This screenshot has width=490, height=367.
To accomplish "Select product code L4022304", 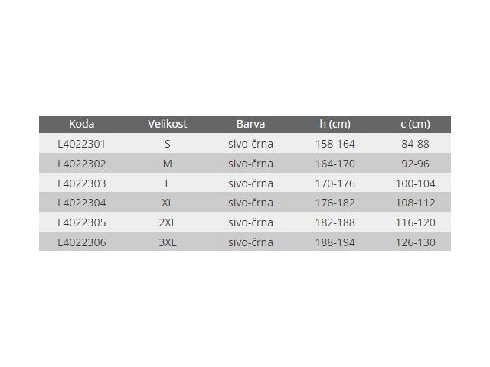I will [82, 203].
